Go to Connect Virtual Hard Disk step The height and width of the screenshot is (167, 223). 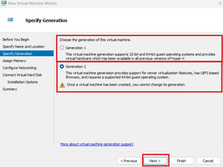coord(22,75)
